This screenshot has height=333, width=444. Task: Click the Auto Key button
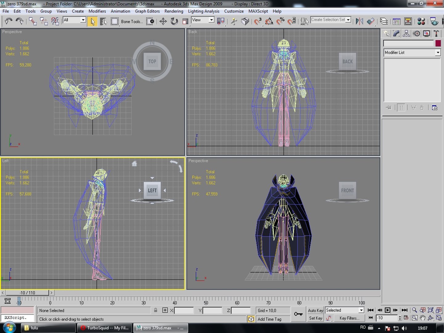(315, 310)
